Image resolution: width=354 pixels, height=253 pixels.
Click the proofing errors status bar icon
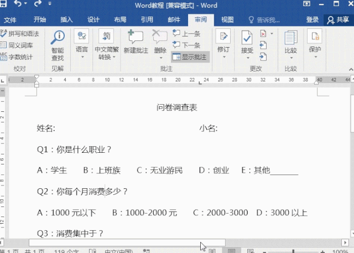click(92, 251)
